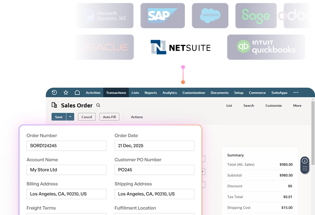Expand the Save button dropdown arrow
Viewport: 315px width, 215px height.
click(x=70, y=117)
